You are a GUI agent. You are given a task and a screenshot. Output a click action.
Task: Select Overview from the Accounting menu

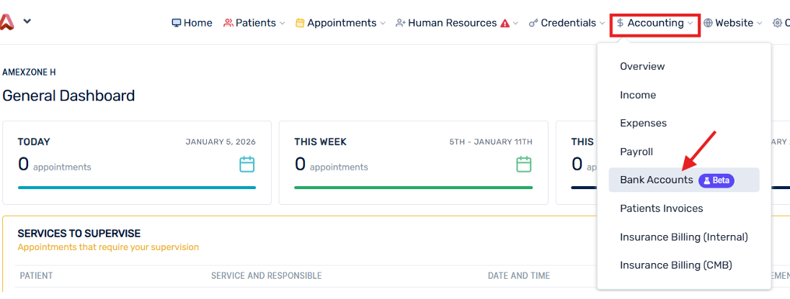[642, 66]
